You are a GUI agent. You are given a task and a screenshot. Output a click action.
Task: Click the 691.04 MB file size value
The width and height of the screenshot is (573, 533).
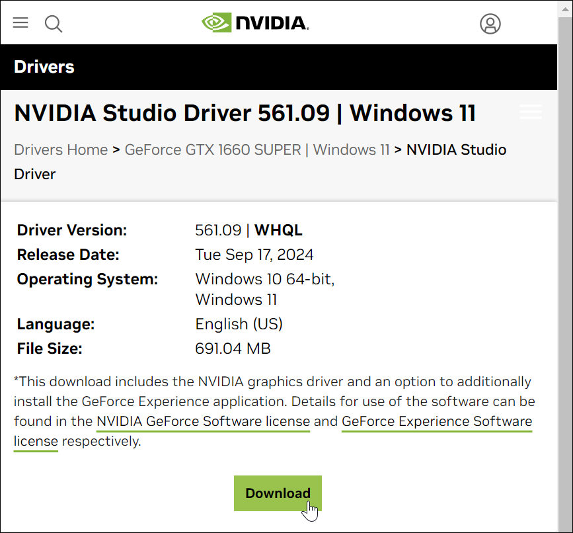[x=233, y=348]
